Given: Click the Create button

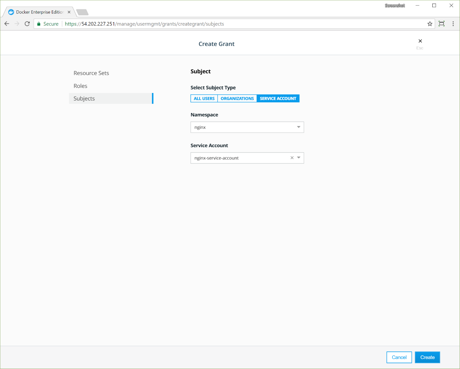Looking at the screenshot, I should coord(427,357).
